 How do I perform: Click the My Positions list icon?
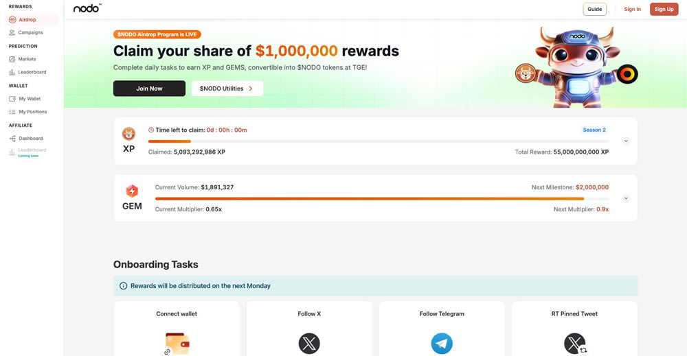coord(12,112)
